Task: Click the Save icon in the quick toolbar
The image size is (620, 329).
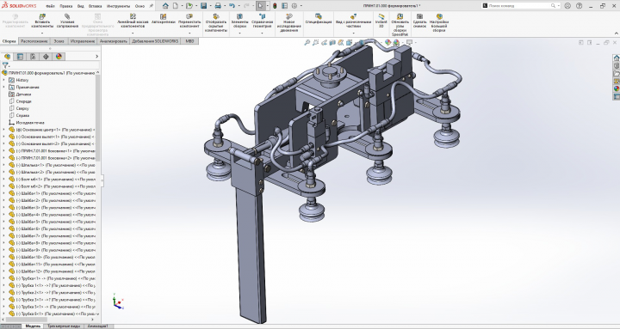Action: [203, 5]
